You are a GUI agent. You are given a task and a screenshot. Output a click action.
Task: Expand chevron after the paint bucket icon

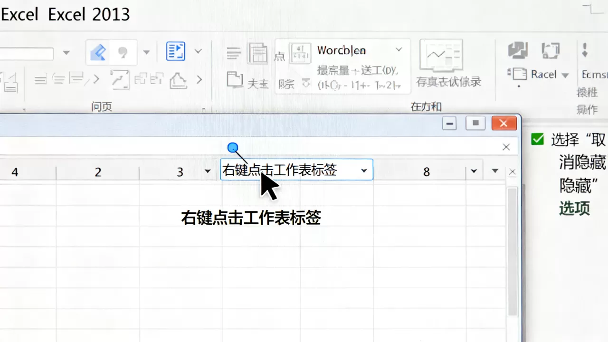tap(199, 79)
